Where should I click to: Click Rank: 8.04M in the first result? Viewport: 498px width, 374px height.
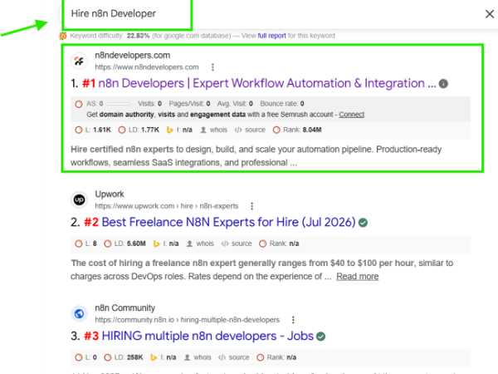tap(297, 130)
